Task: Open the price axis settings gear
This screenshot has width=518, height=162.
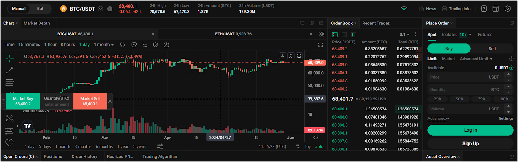Action: 316,138
